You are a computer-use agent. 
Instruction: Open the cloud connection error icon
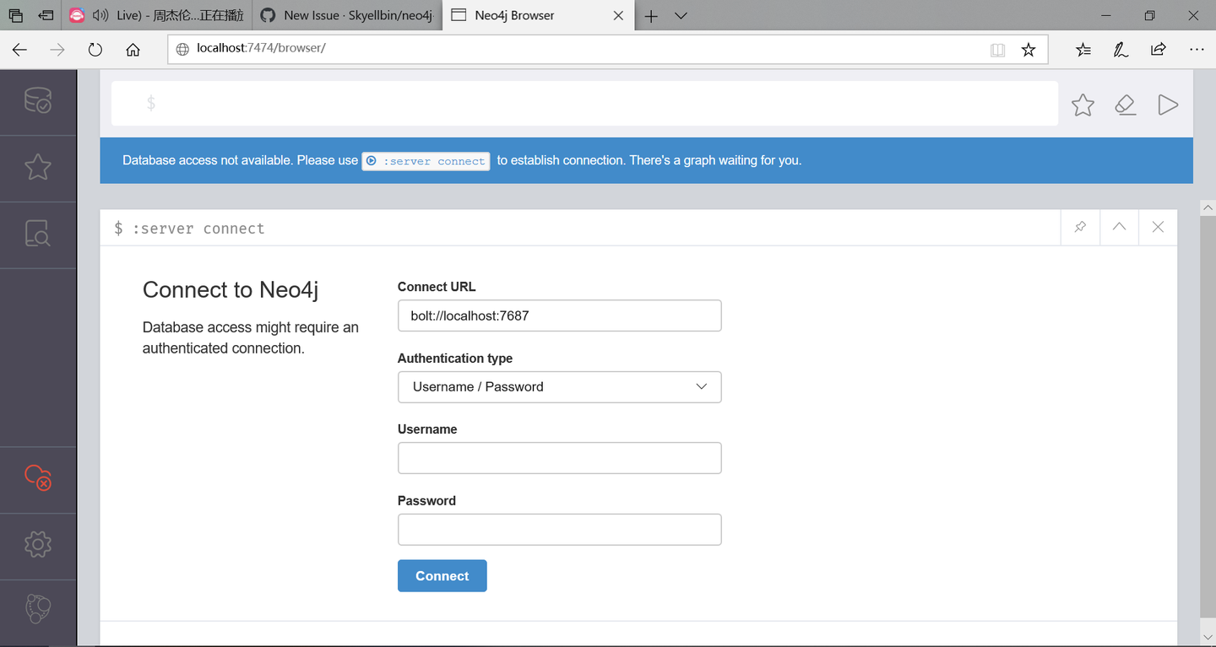38,478
